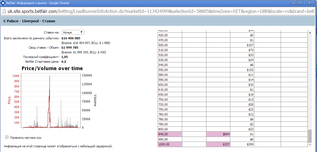317x152 pixels.
Task: Click the $13 volume cell
Action: pyautogui.click(x=242, y=99)
